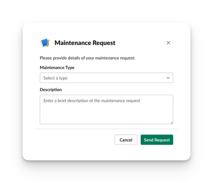
Task: Click empty footer area left of Cancel
Action: coord(74,140)
